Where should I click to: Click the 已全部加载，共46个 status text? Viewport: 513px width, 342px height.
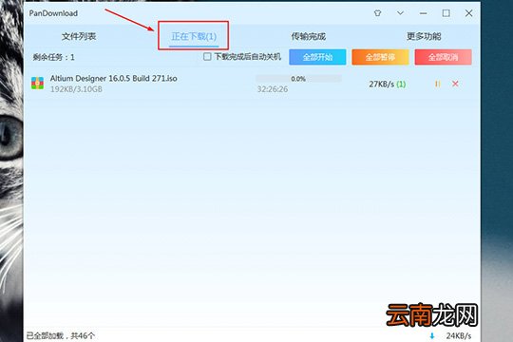pyautogui.click(x=61, y=335)
